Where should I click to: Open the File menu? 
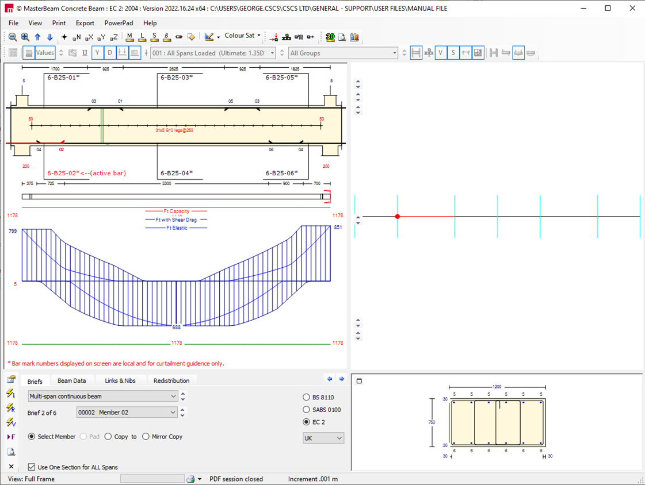[x=14, y=23]
